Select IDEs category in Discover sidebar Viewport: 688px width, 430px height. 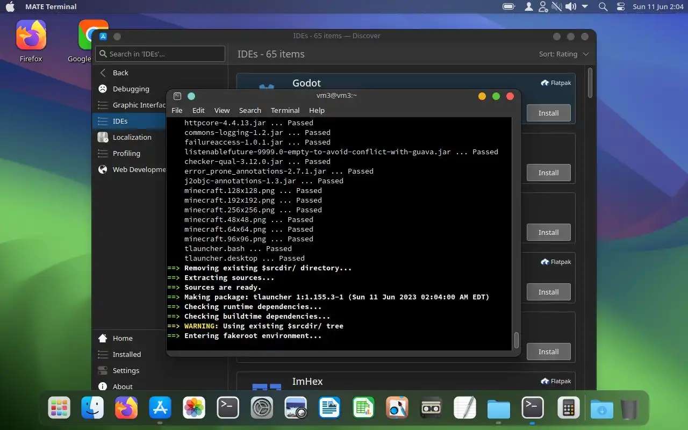click(129, 121)
